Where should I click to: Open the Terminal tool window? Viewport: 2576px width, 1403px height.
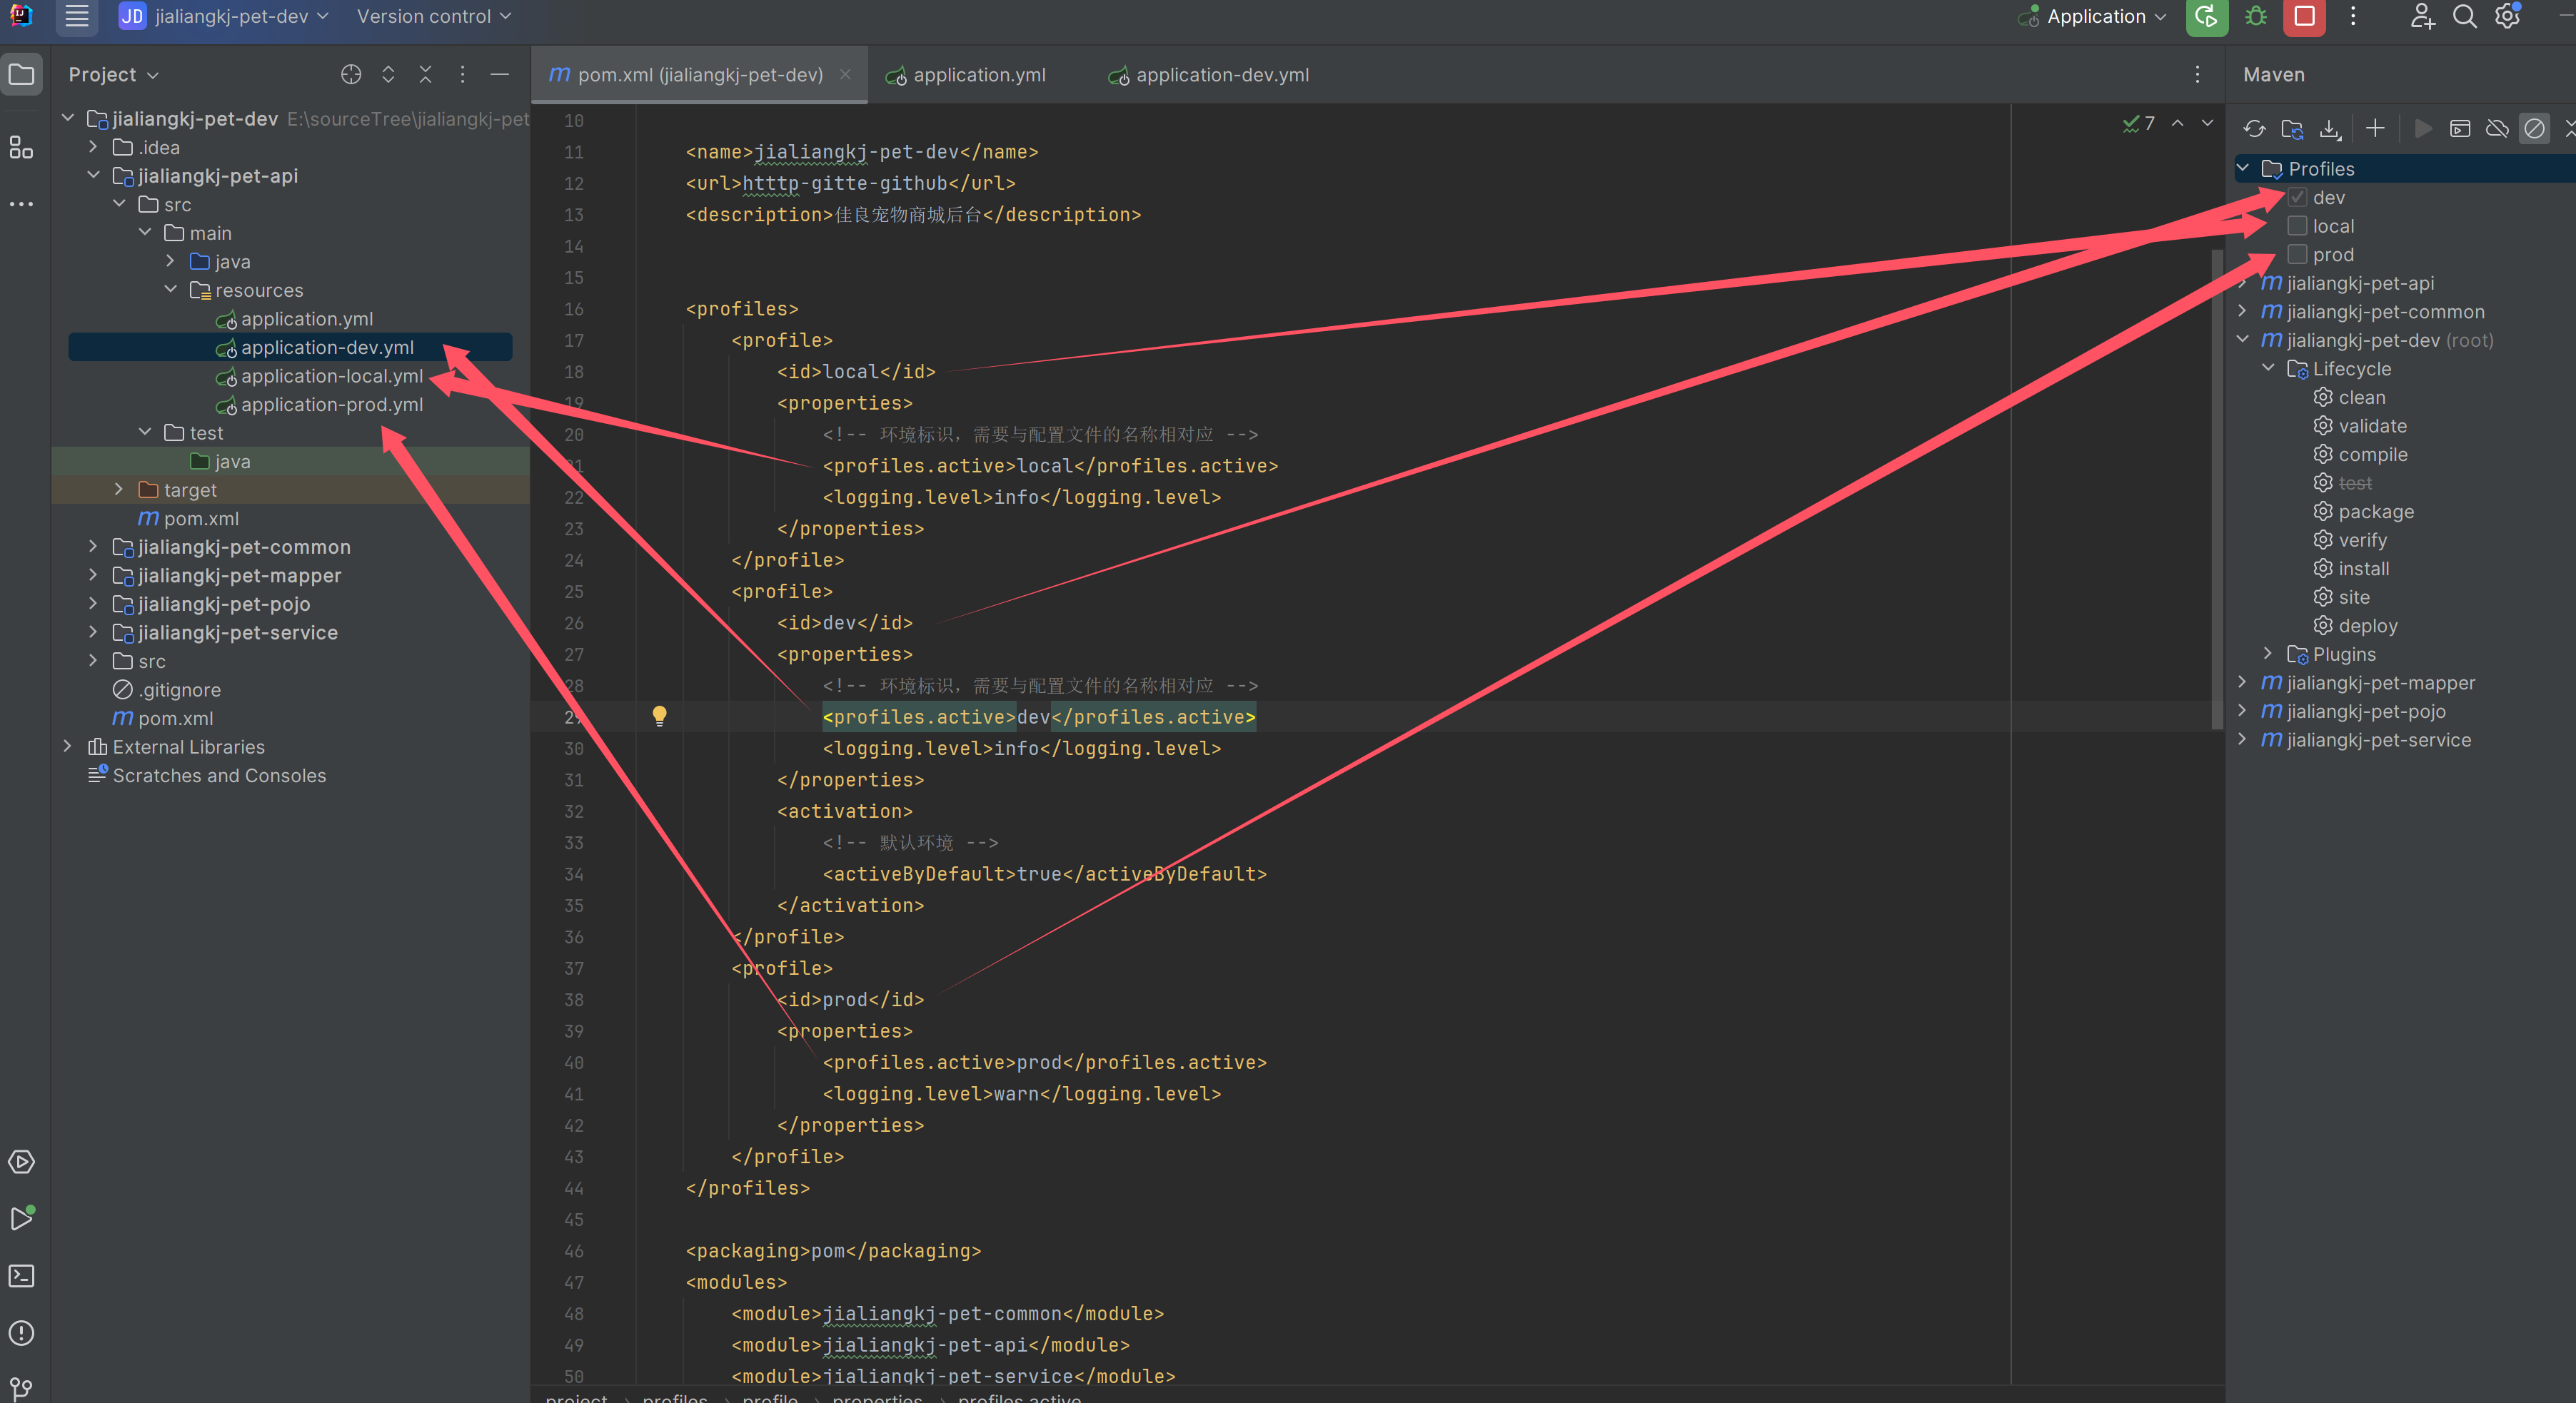(x=21, y=1276)
